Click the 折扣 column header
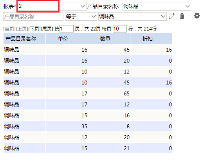This screenshot has height=167, width=213. pos(151,39)
